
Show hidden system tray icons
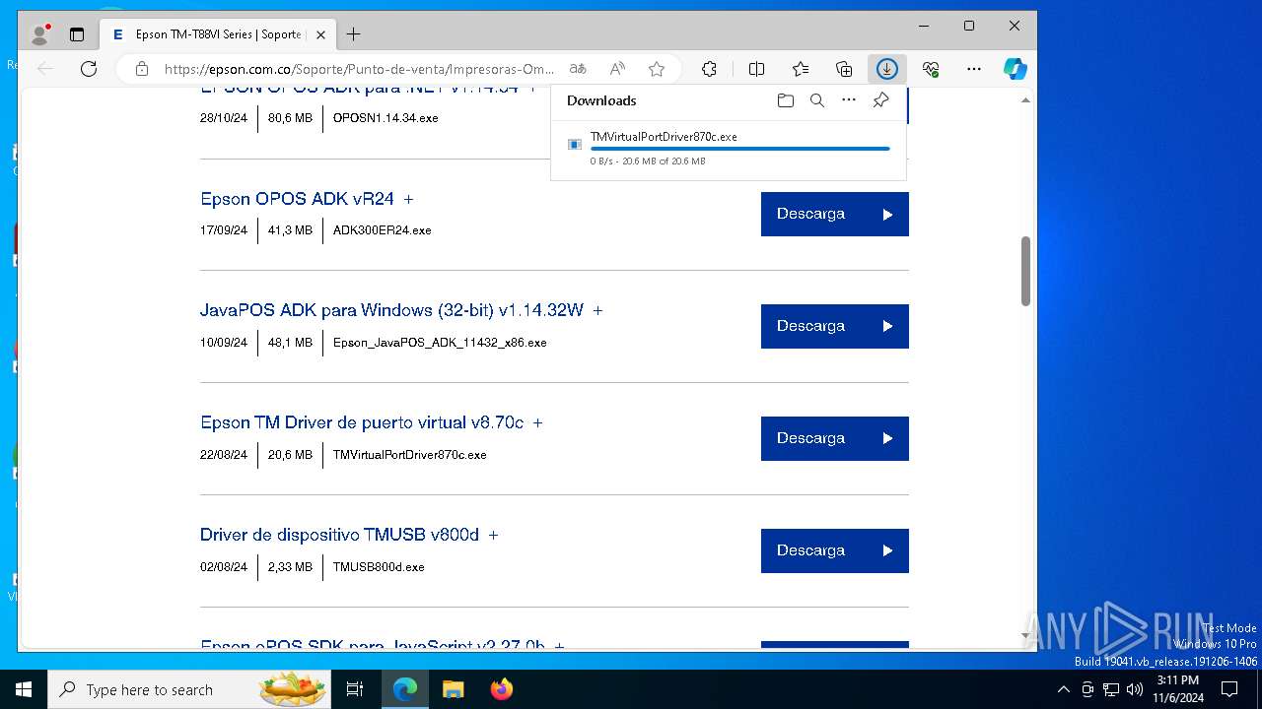1063,689
